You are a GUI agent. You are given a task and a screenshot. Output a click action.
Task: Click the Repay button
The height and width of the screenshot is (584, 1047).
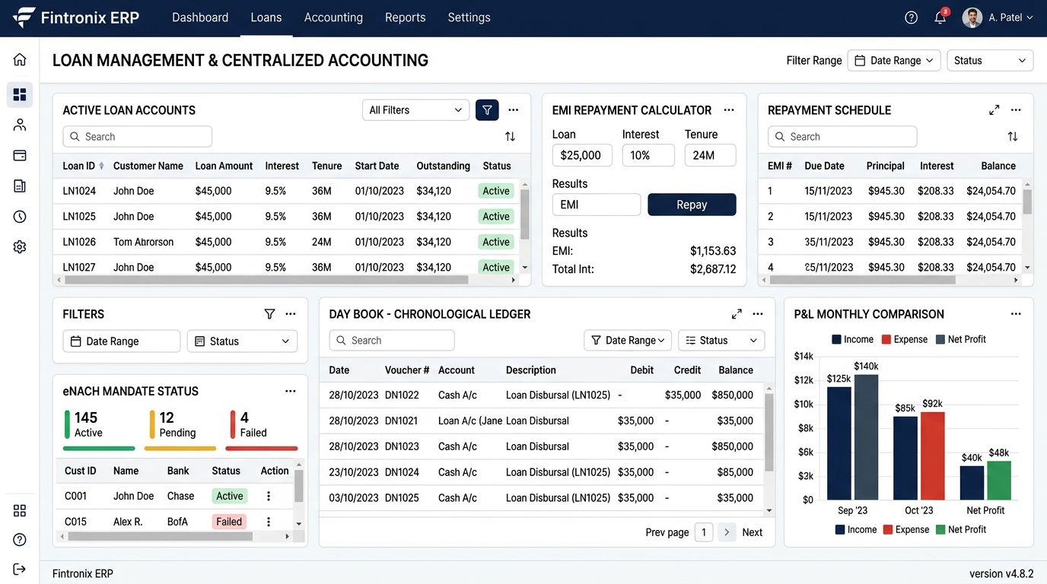[x=692, y=205]
